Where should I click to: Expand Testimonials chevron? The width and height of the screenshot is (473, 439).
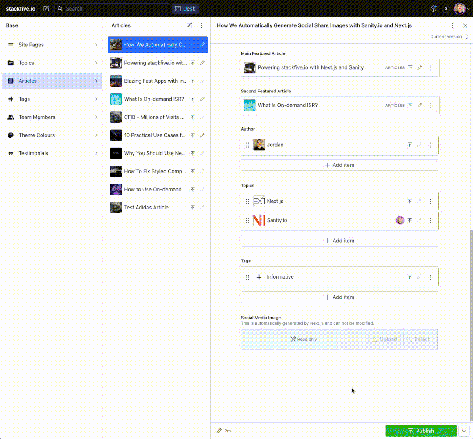96,153
